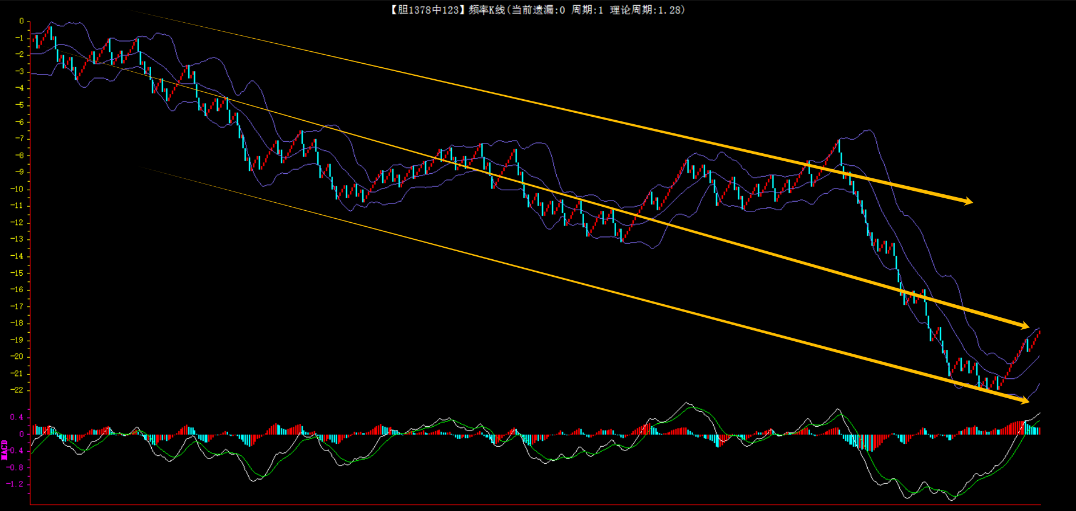The height and width of the screenshot is (511, 1076).
Task: Click the 理论周期:1.28 value in title
Action: pyautogui.click(x=646, y=10)
